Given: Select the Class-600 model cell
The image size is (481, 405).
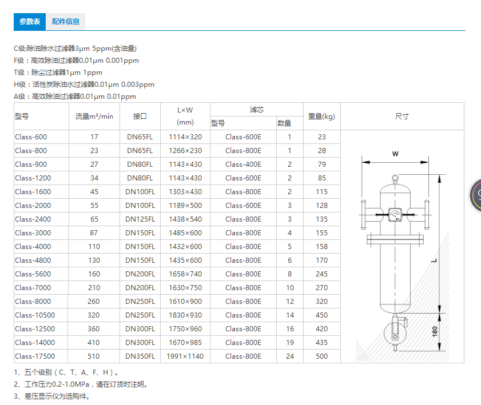Looking at the screenshot, I should coord(41,137).
